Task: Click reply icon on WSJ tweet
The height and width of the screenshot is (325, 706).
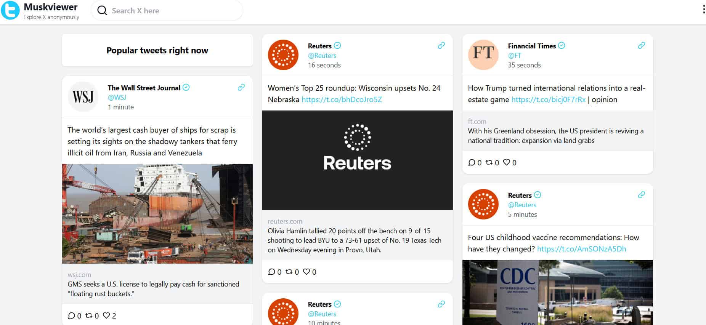Action: [71, 315]
